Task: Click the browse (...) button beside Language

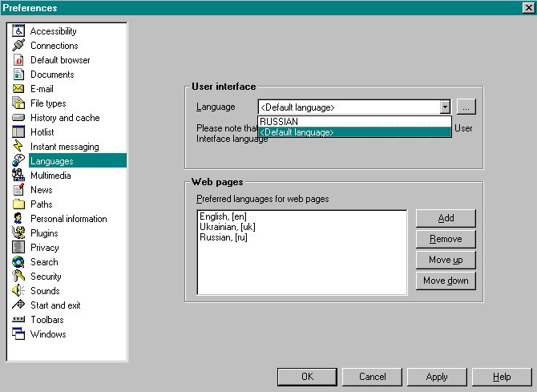Action: point(467,107)
